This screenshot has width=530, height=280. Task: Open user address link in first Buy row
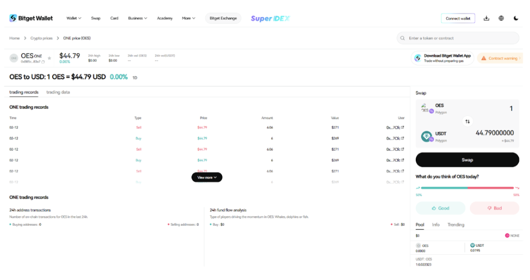coord(395,138)
